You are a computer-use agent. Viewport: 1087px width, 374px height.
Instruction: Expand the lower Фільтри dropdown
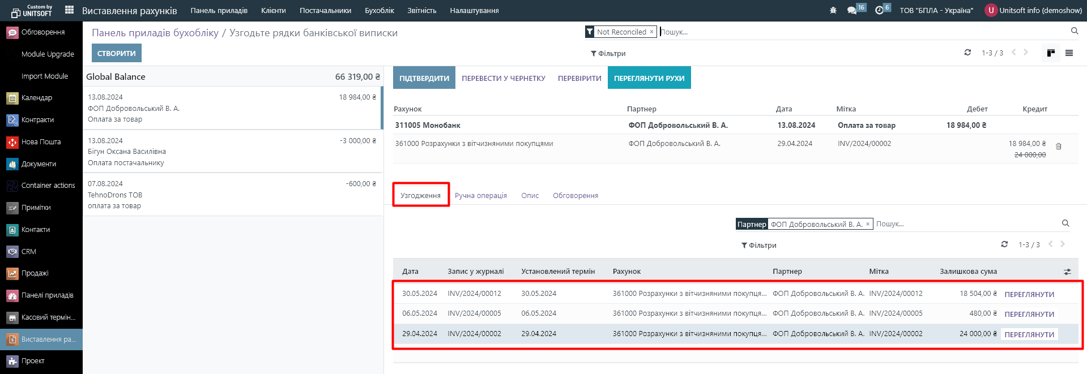pos(759,246)
